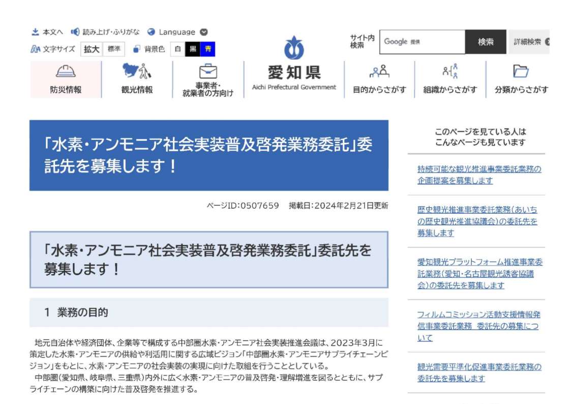Image resolution: width=571 pixels, height=404 pixels.
Task: Jump to 本文へ skip link
Action: pyautogui.click(x=47, y=32)
